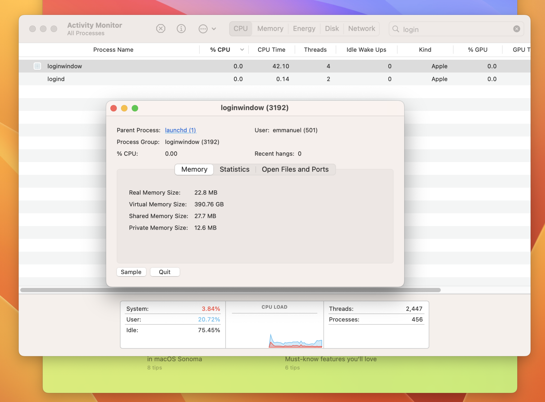Click the loginwindow process icon

click(x=37, y=66)
